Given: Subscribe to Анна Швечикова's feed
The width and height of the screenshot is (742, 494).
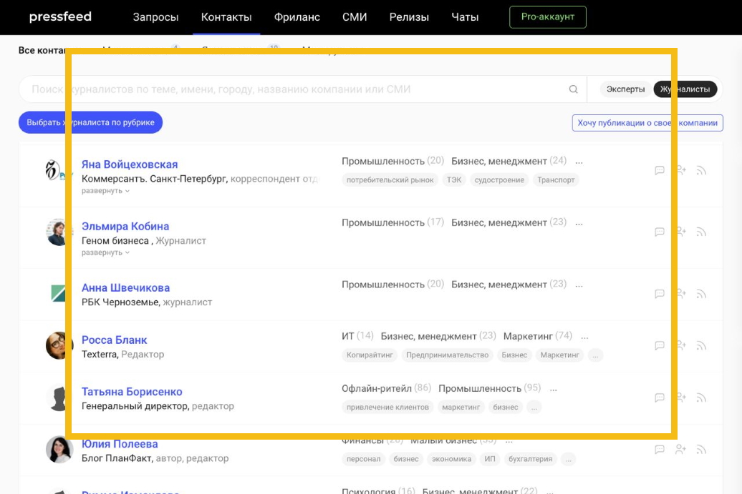Looking at the screenshot, I should 701,294.
